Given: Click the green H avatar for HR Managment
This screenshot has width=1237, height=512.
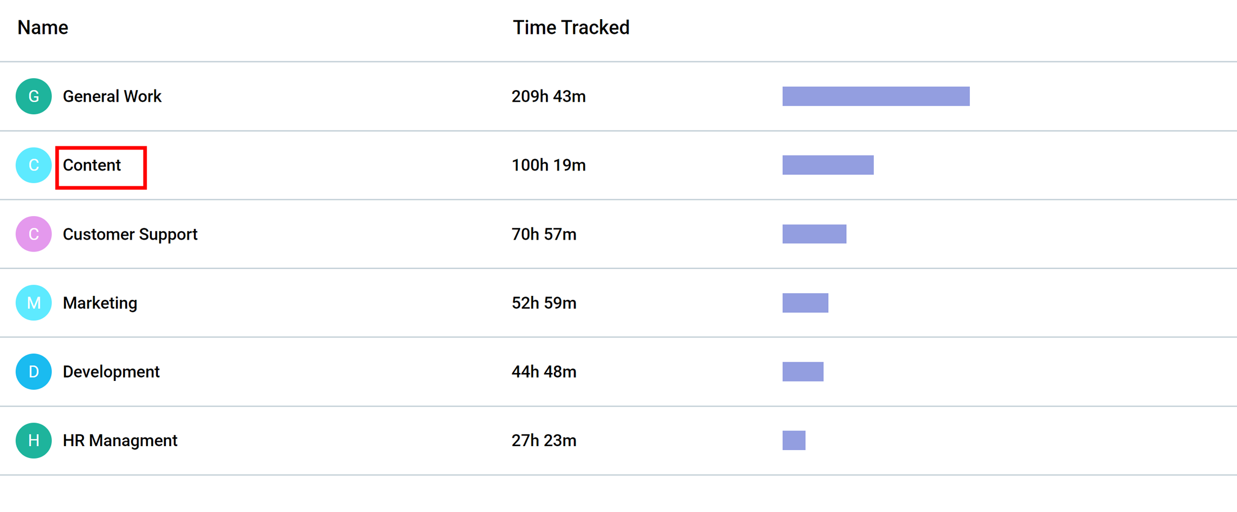Looking at the screenshot, I should (34, 441).
